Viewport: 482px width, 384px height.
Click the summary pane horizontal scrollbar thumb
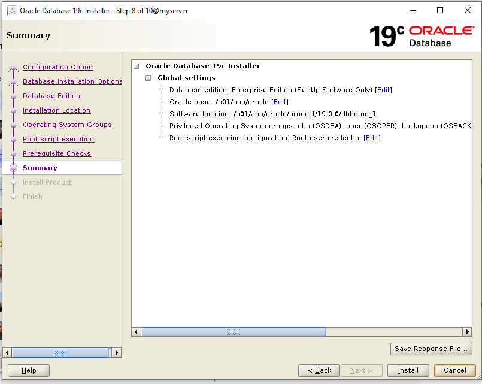coord(233,332)
